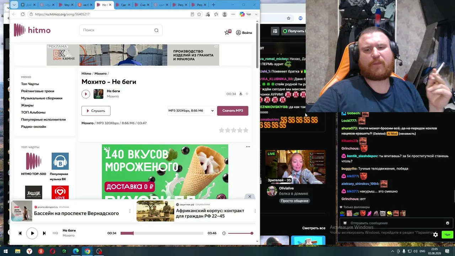Viewport: 455px width, 256px height.
Task: Click the Слушать button
Action: tap(96, 111)
